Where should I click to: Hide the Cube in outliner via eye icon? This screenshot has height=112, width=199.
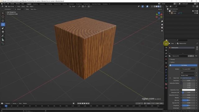tap(195, 13)
